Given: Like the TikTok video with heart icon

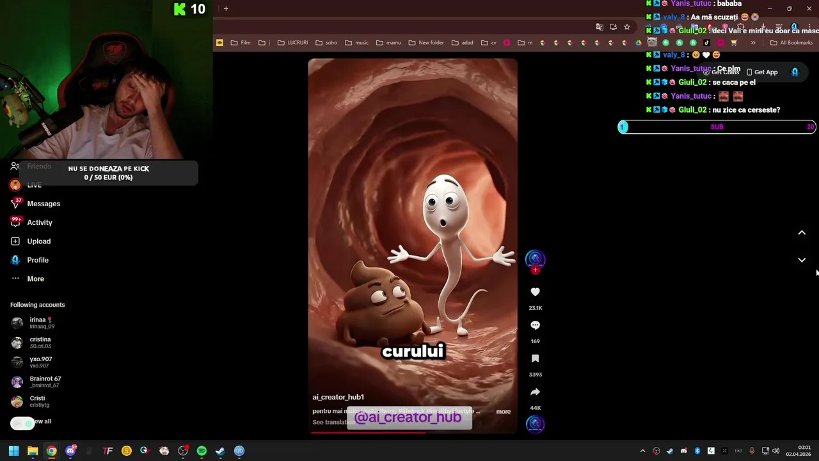Looking at the screenshot, I should pos(535,292).
